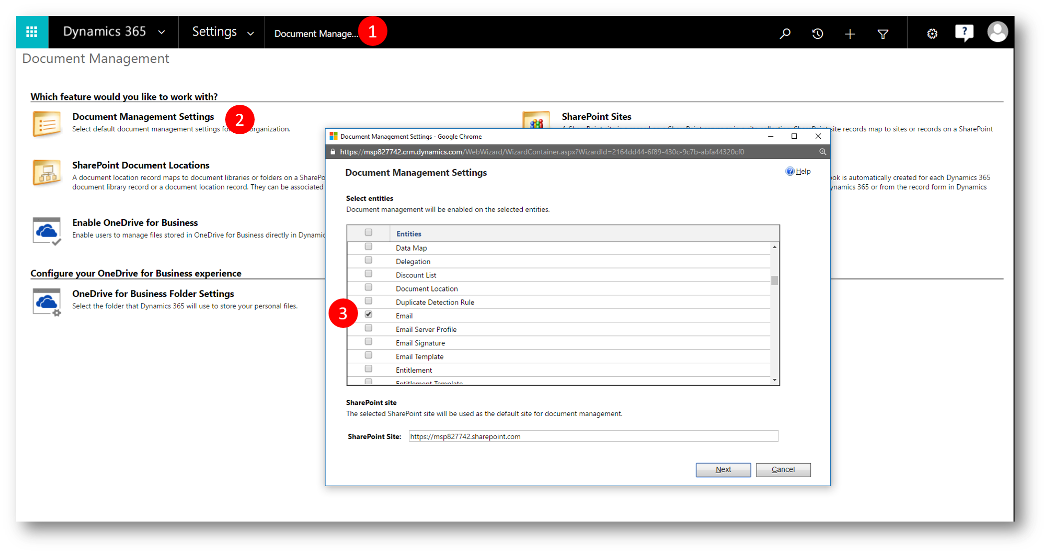Uncheck the Email entity checkbox
1047x554 pixels.
(368, 314)
